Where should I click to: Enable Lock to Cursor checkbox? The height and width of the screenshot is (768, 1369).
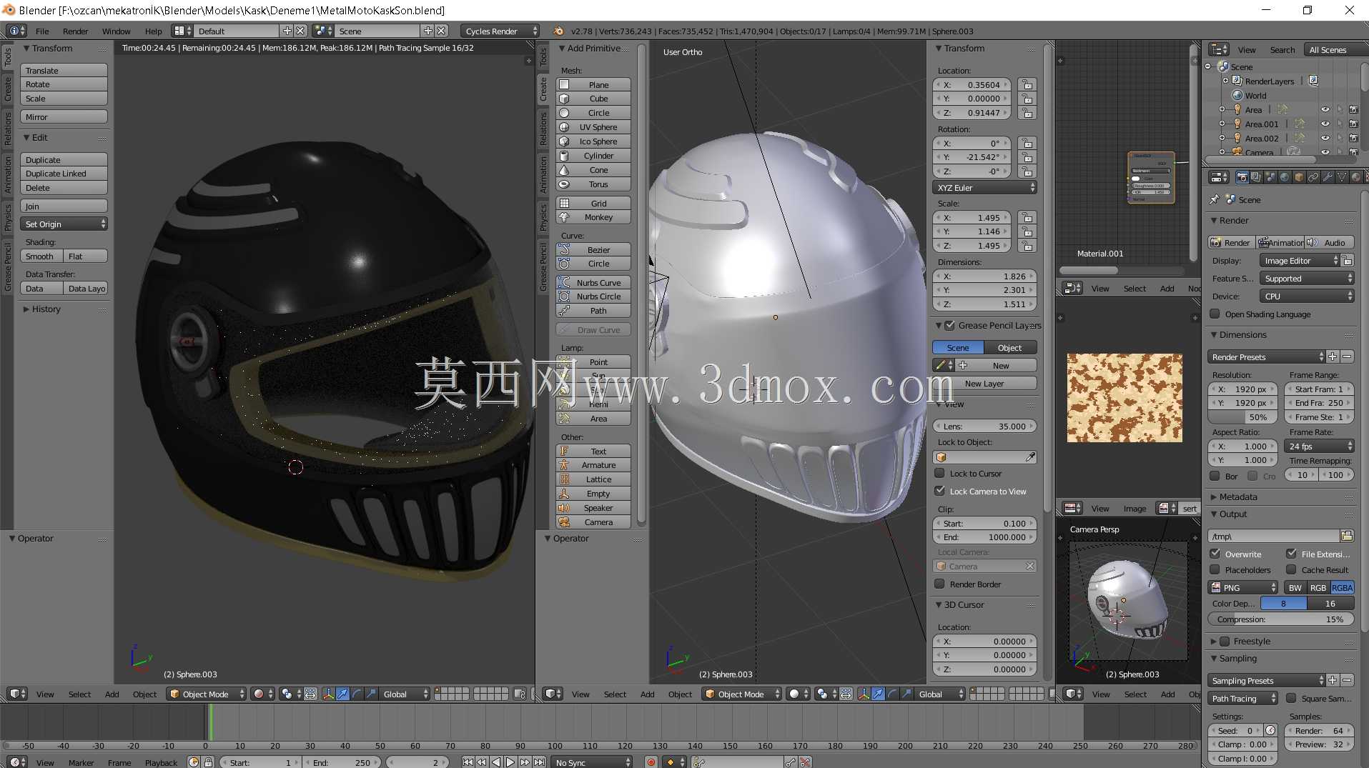click(940, 473)
